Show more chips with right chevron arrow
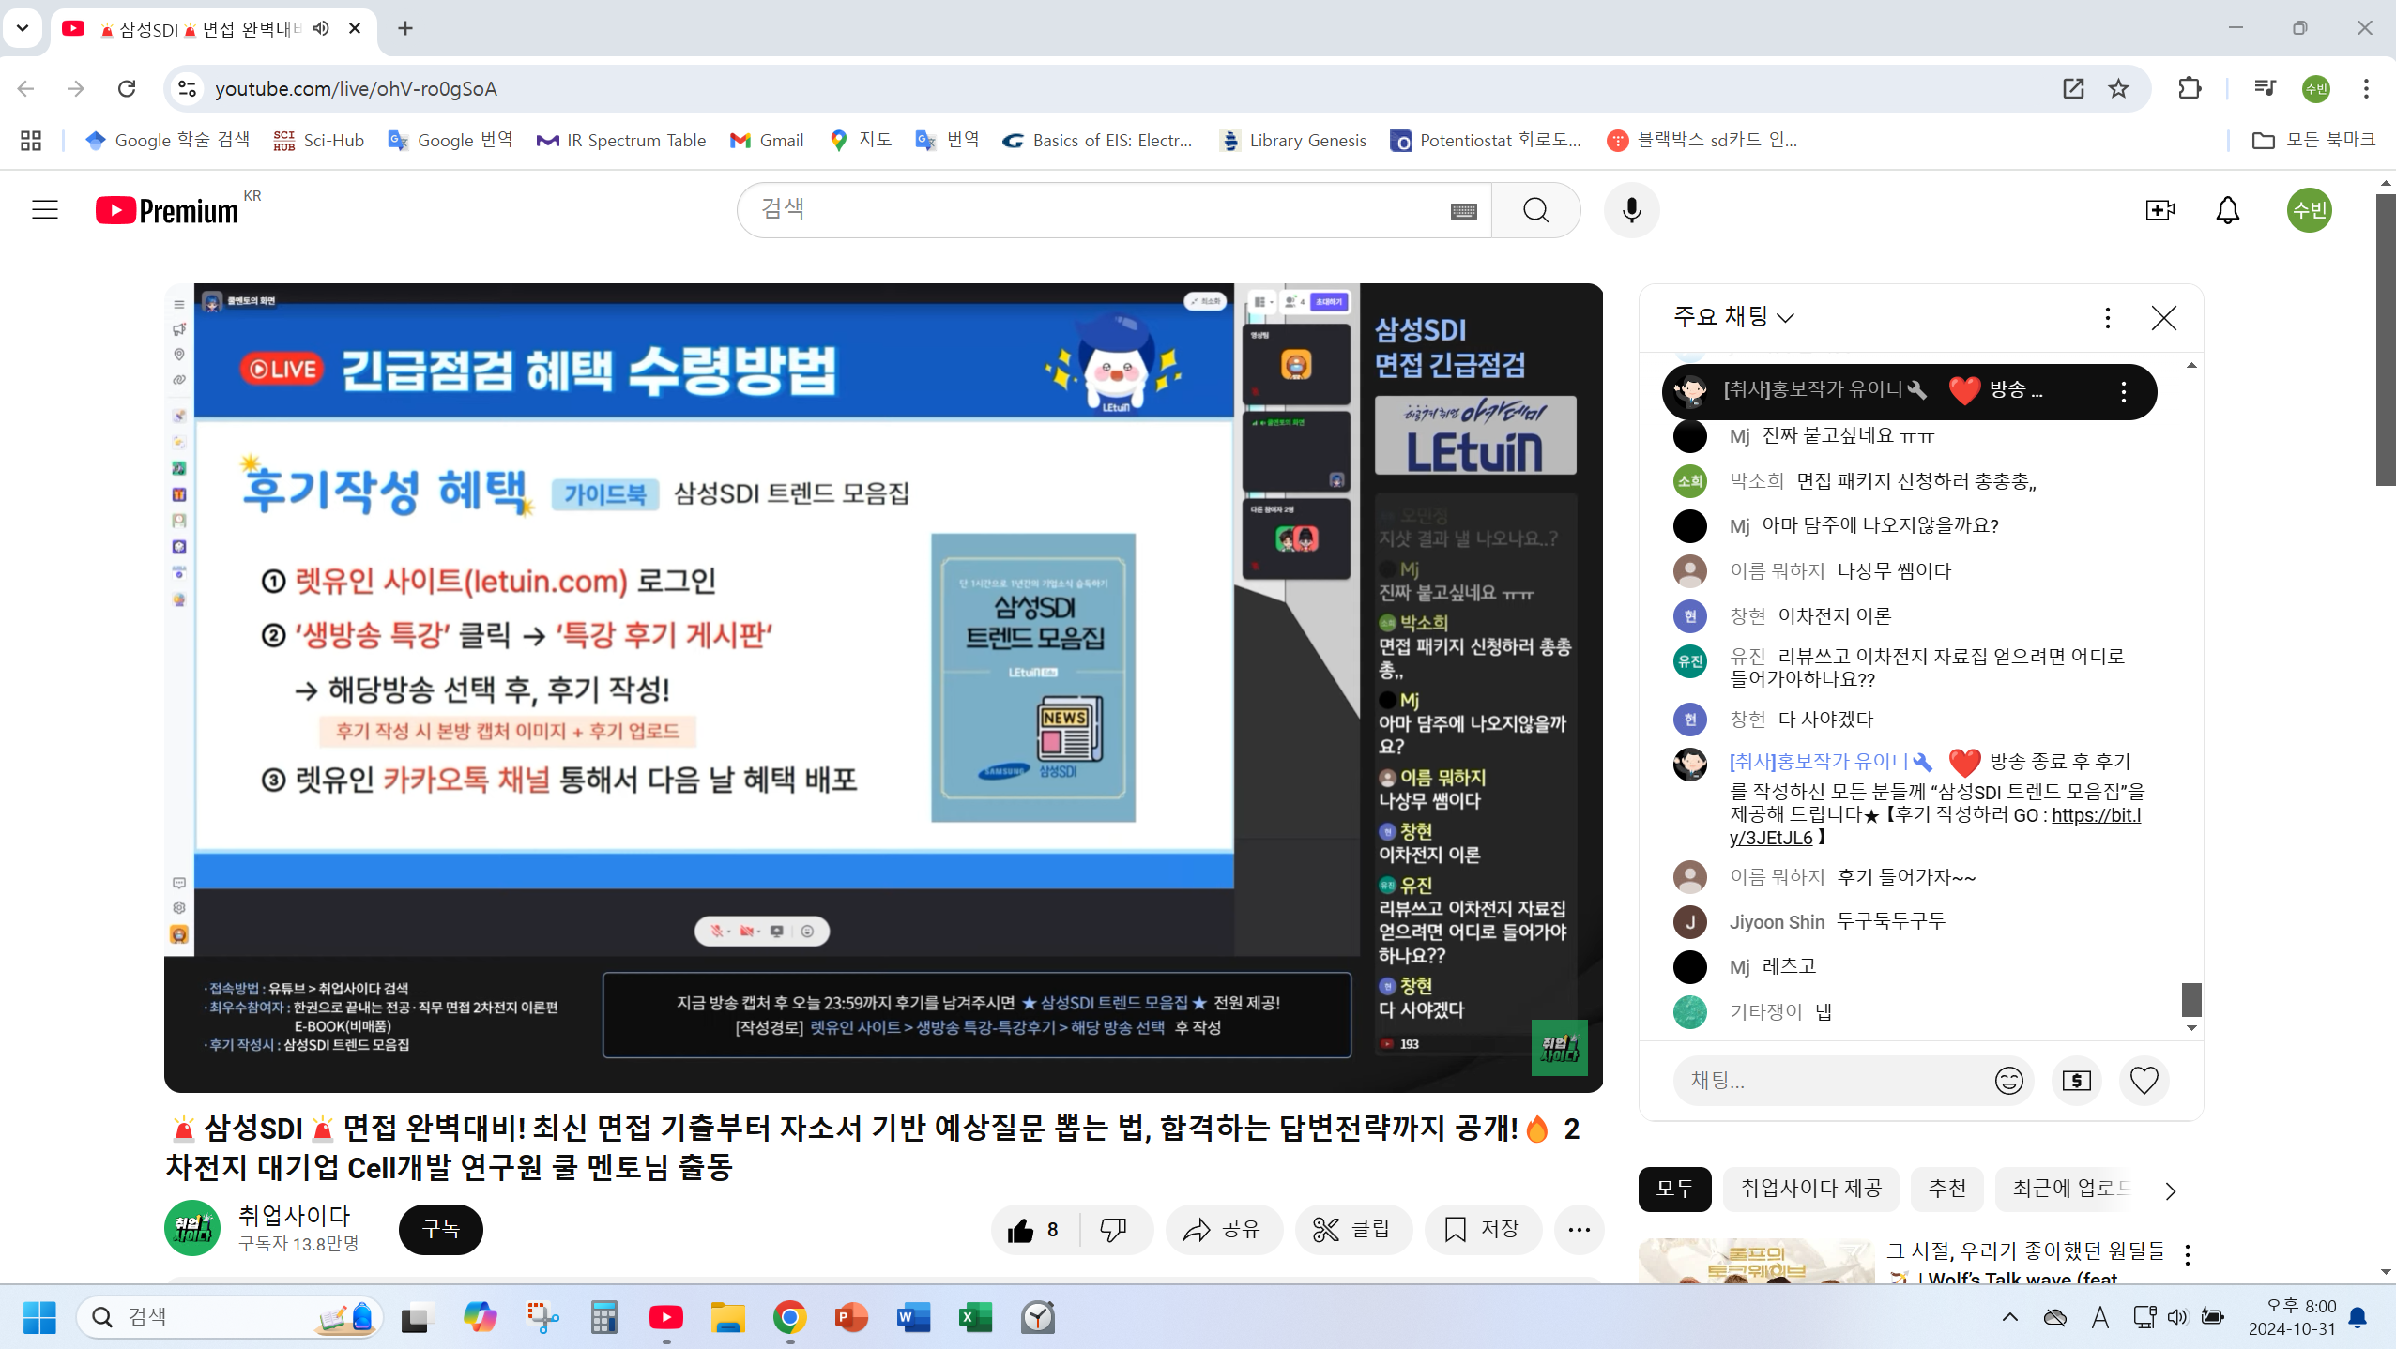2396x1349 pixels. pos(2170,1190)
